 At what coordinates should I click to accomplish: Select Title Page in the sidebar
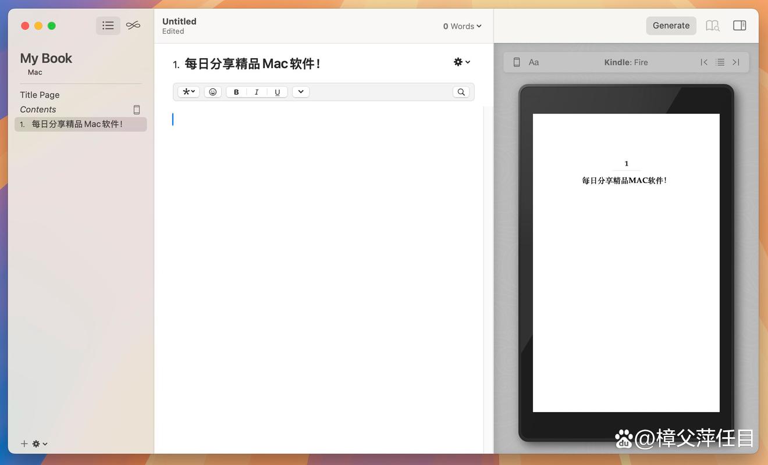[x=40, y=95]
